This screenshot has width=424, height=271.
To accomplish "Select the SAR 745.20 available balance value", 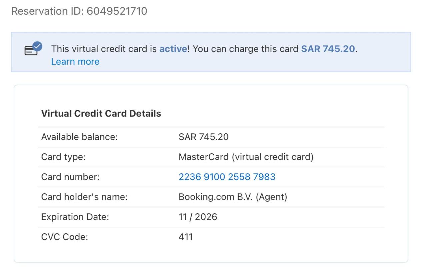I will pyautogui.click(x=203, y=137).
